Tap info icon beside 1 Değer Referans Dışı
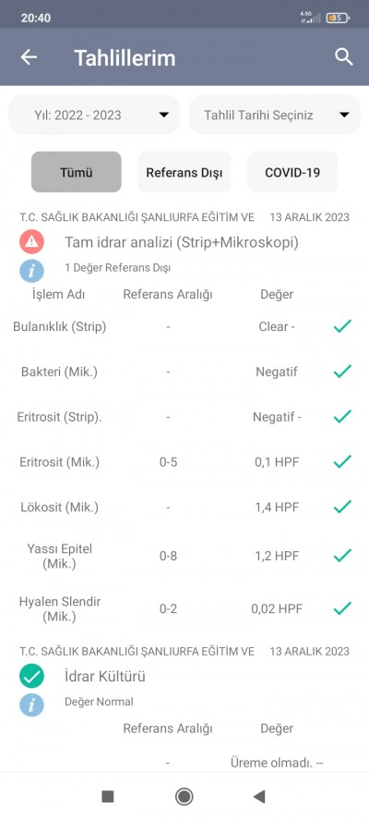The height and width of the screenshot is (821, 369). pos(32,270)
